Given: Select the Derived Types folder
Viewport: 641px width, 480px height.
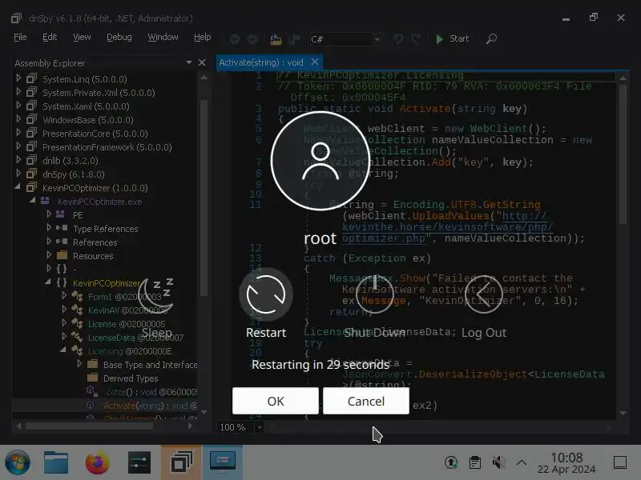Looking at the screenshot, I should coord(131,378).
